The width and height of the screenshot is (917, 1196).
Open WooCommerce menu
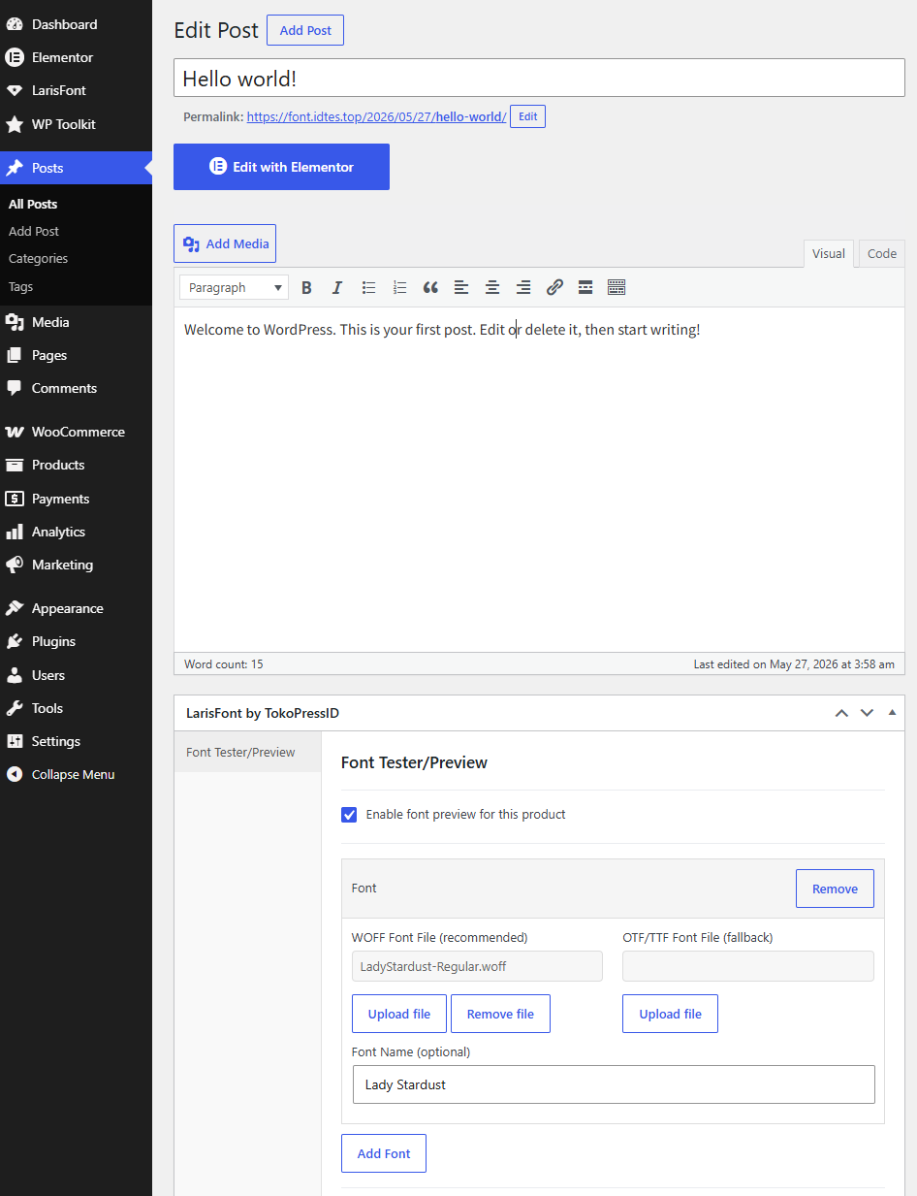76,432
